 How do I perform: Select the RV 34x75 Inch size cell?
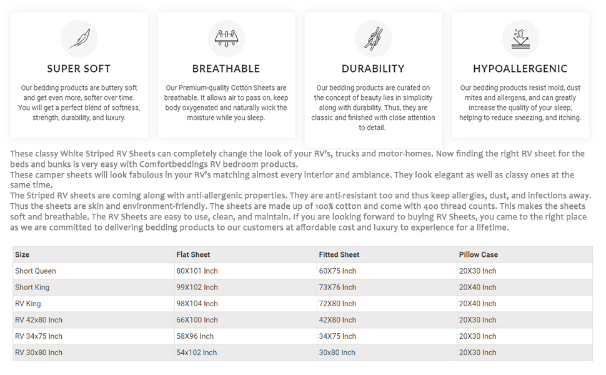pos(39,336)
